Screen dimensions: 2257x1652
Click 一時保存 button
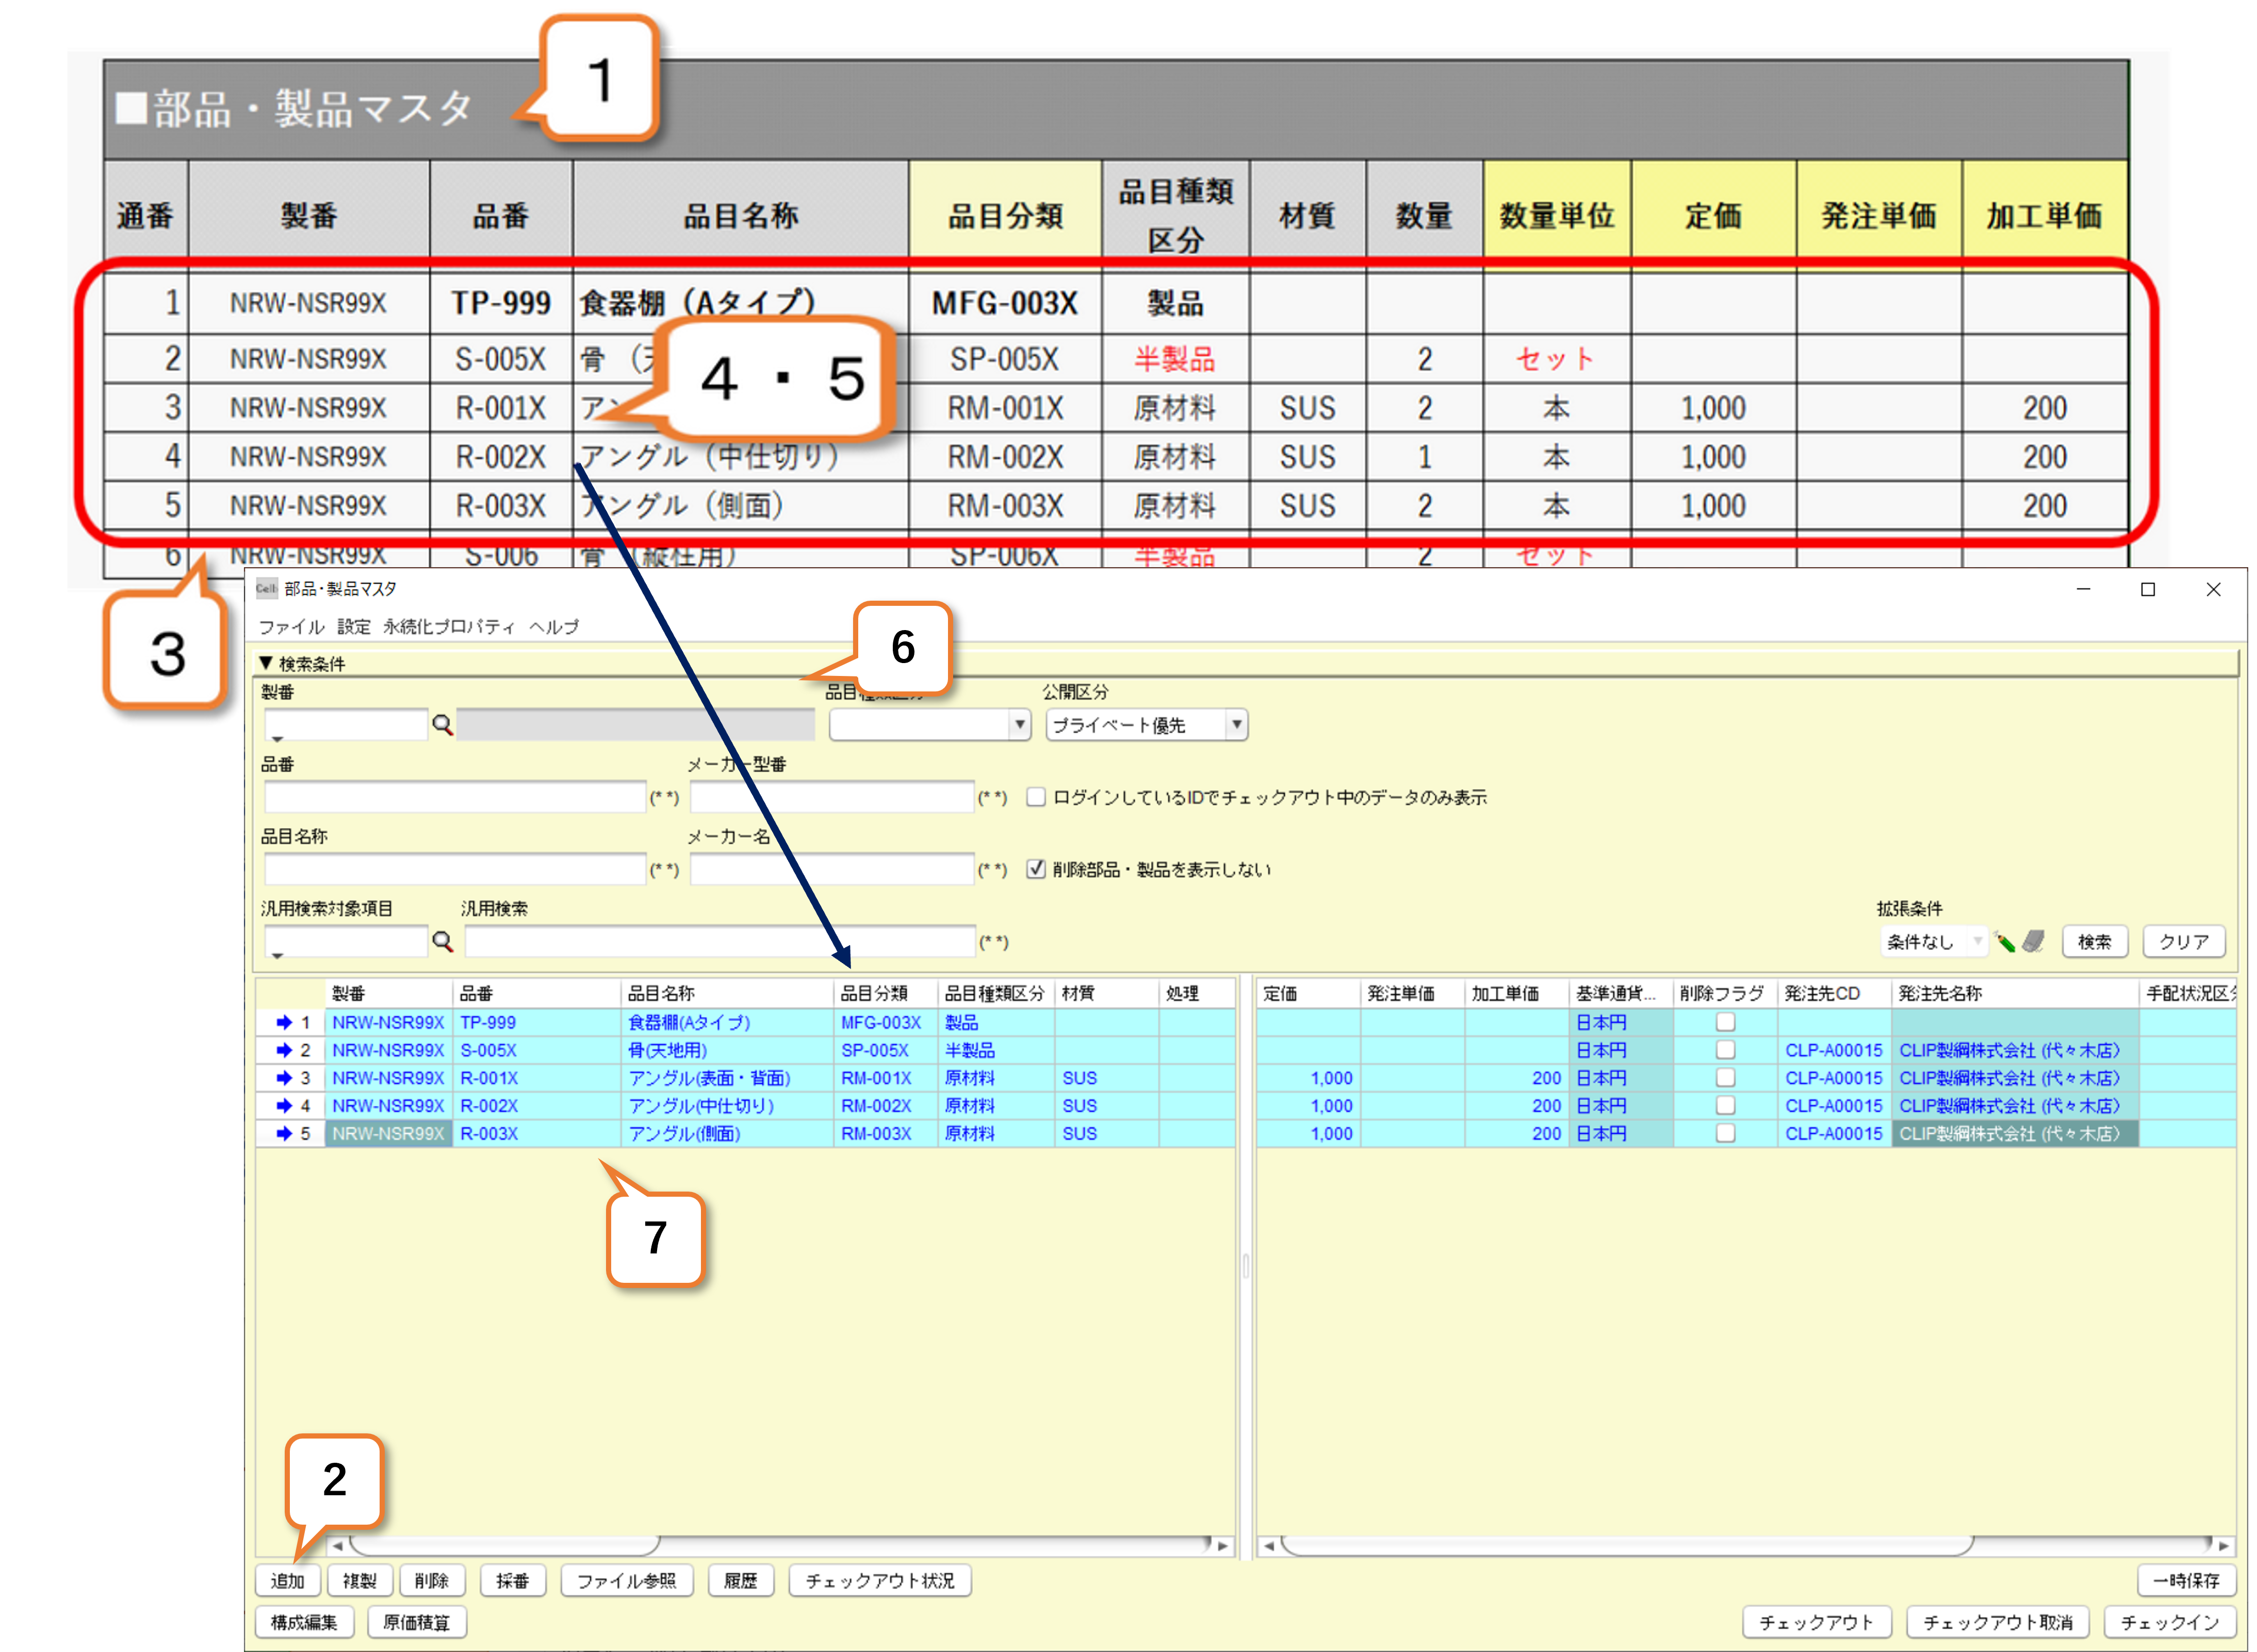[2187, 1581]
